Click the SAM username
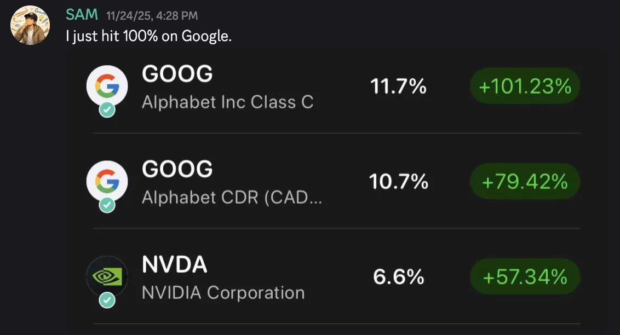Image resolution: width=620 pixels, height=335 pixels. 82,15
